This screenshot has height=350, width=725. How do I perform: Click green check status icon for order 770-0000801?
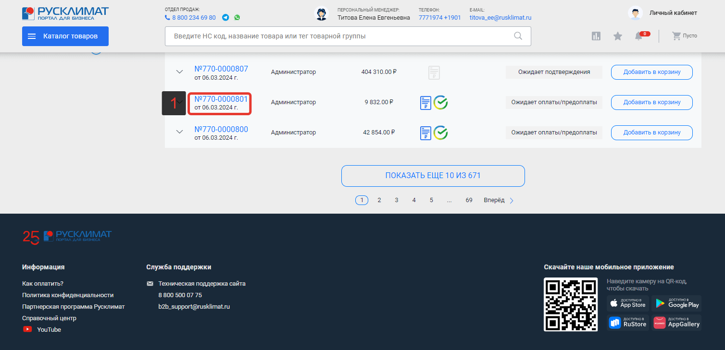tap(440, 102)
